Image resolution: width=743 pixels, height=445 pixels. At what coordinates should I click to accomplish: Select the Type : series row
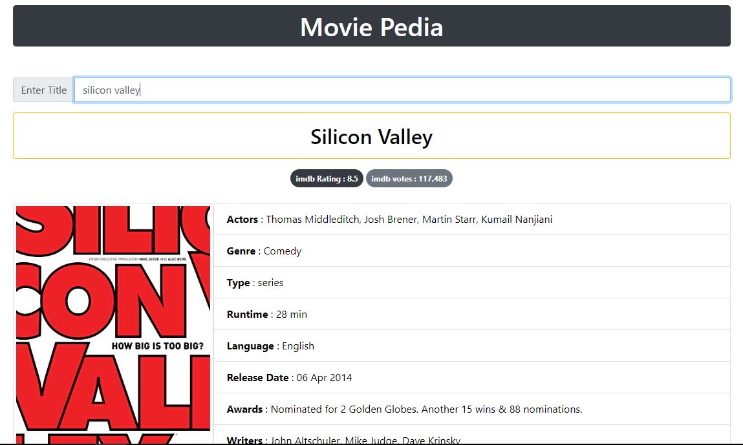pos(471,283)
